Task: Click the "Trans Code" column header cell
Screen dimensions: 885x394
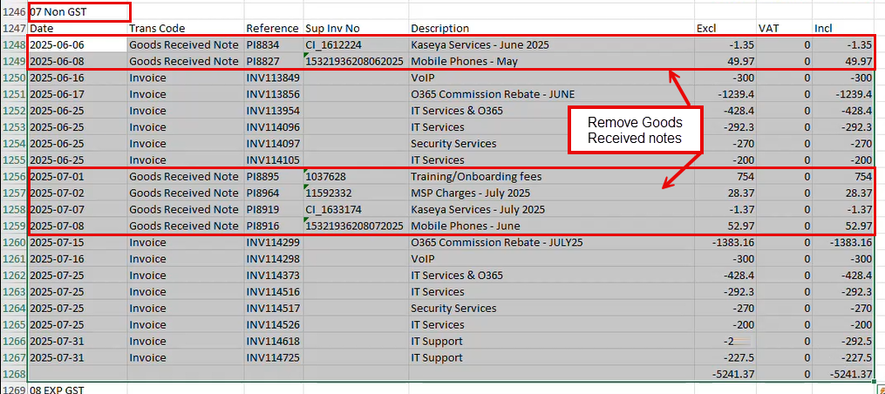Action: pyautogui.click(x=157, y=29)
